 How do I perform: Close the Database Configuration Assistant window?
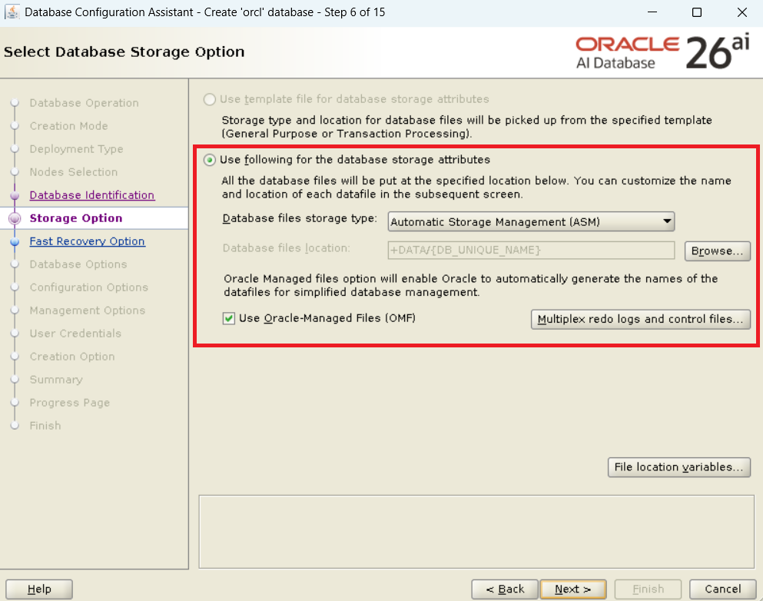pyautogui.click(x=741, y=12)
